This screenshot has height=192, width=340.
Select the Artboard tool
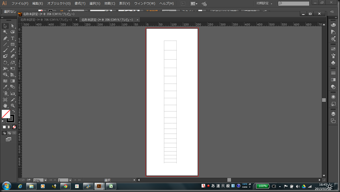point(5,100)
